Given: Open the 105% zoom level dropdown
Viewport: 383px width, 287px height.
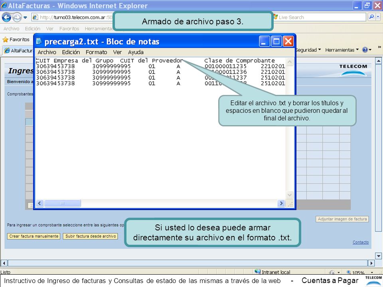Looking at the screenshot, I should [x=372, y=272].
